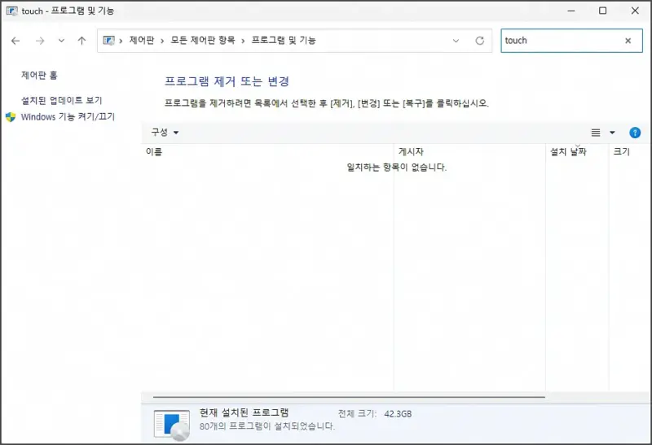Refresh the programs list
The width and height of the screenshot is (652, 445).
(480, 41)
